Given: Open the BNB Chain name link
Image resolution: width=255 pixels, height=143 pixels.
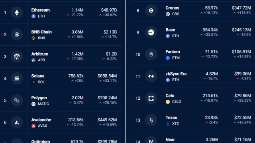Looking at the screenshot, I should point(41,32).
